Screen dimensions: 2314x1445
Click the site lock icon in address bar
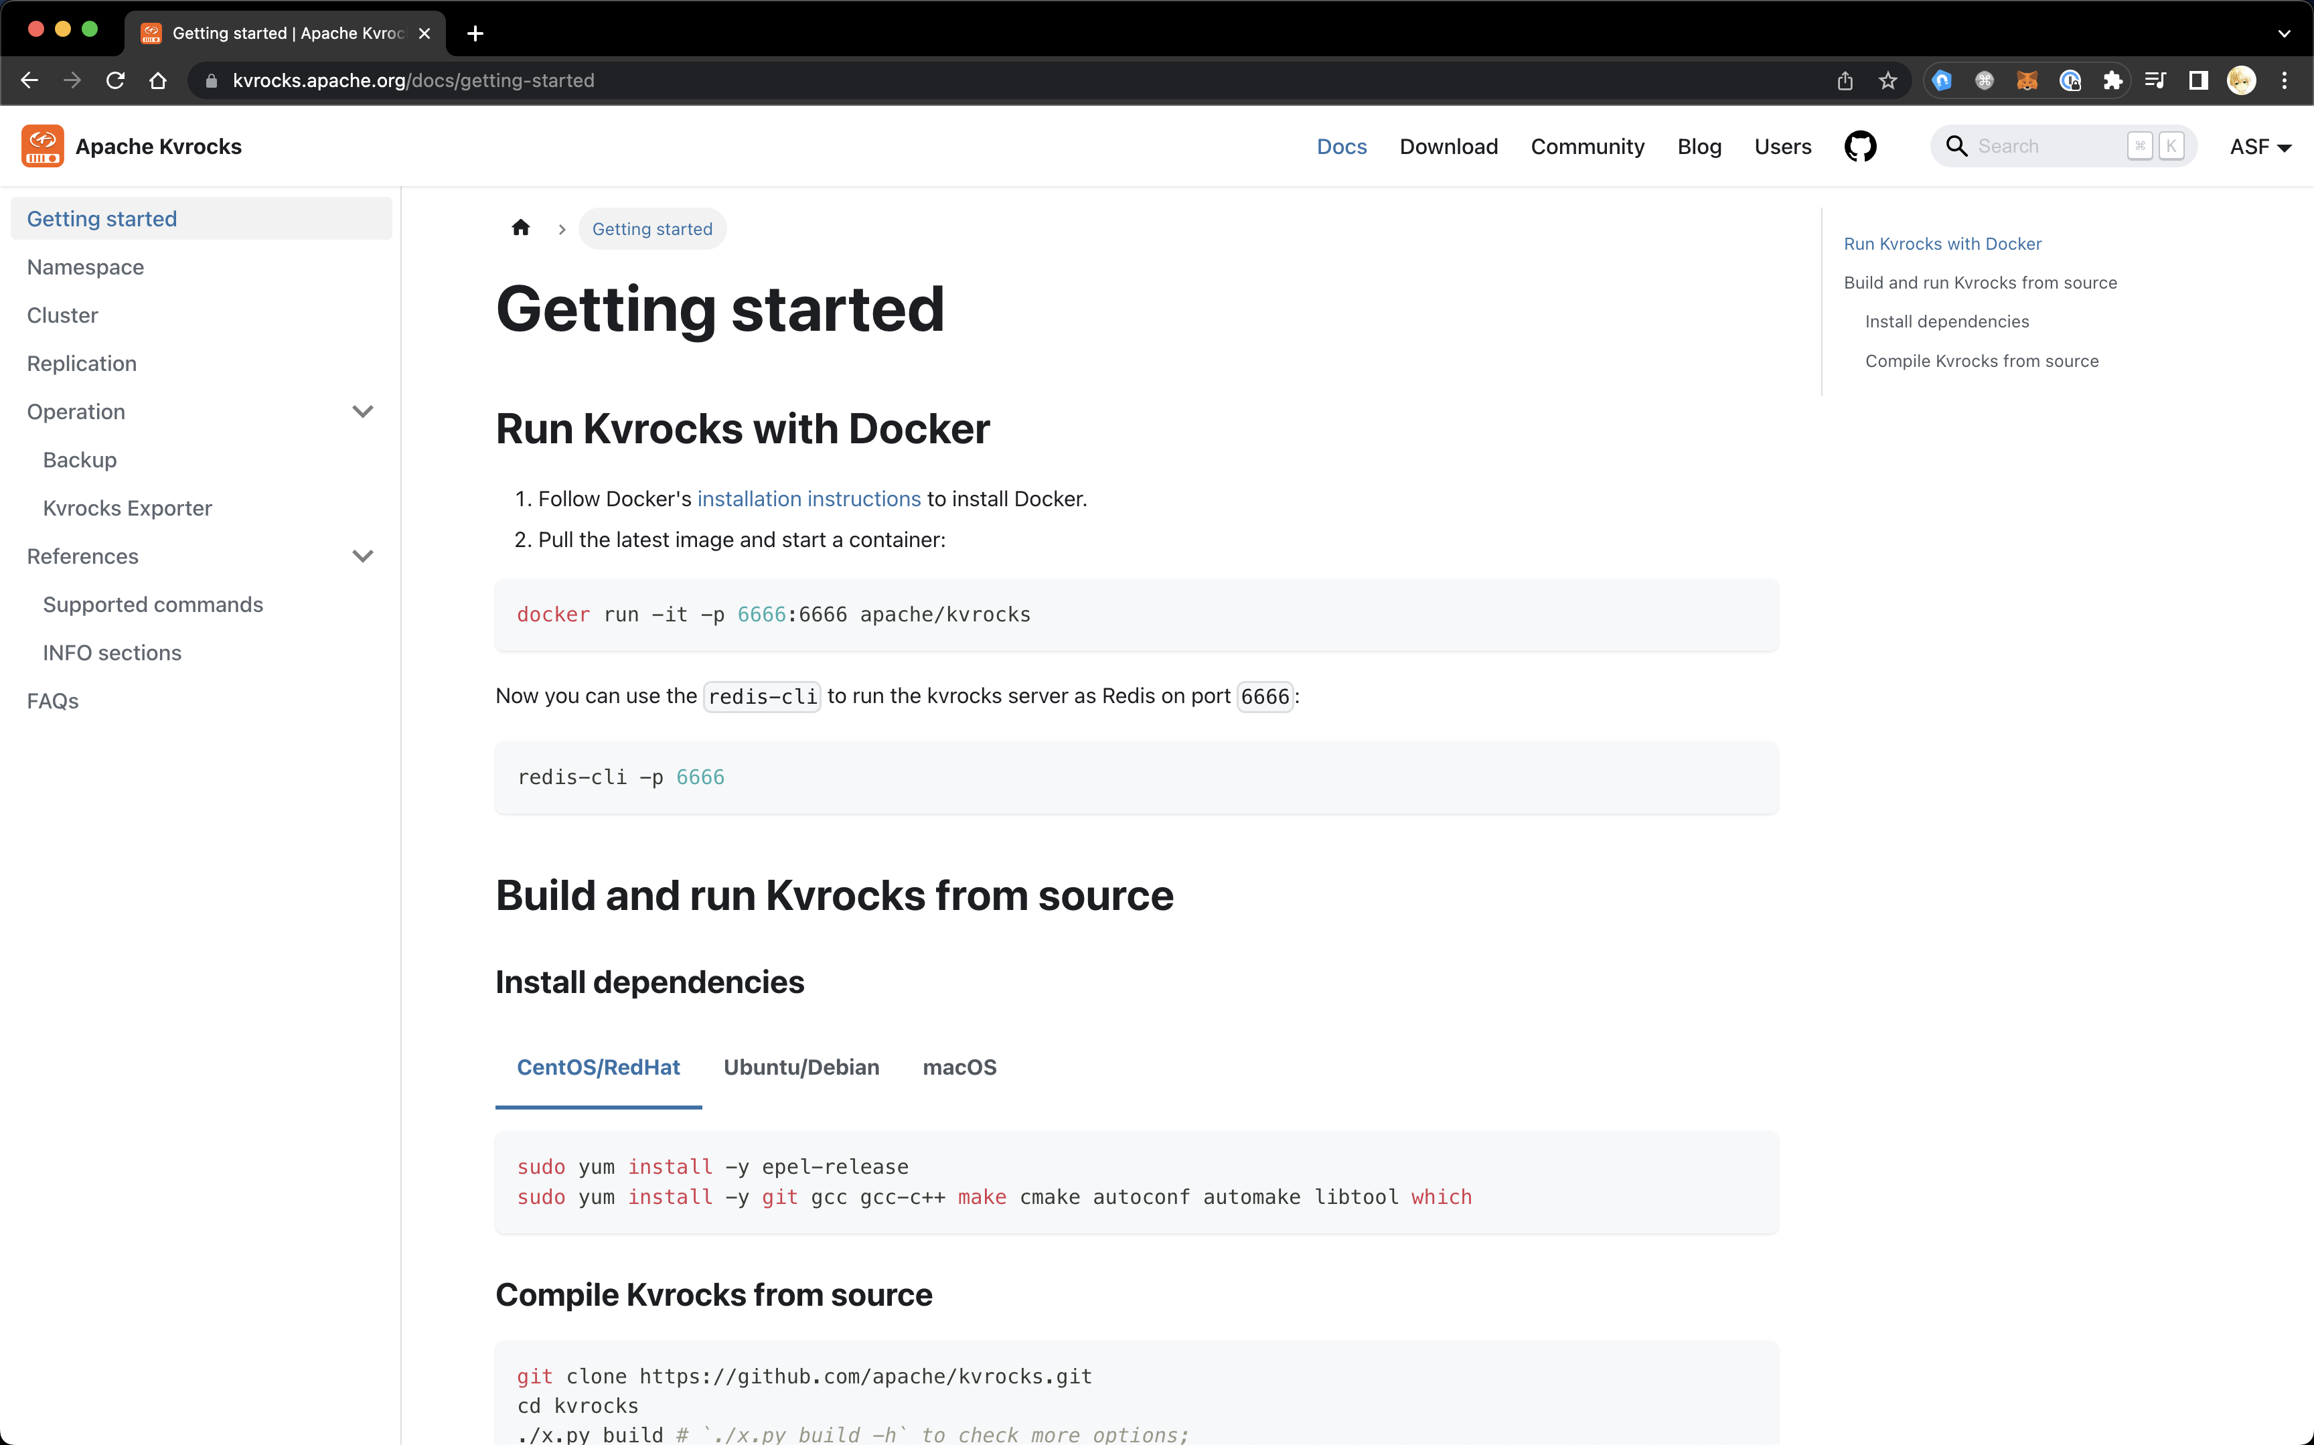[211, 81]
